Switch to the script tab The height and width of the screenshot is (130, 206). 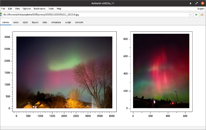pyautogui.click(x=68, y=22)
